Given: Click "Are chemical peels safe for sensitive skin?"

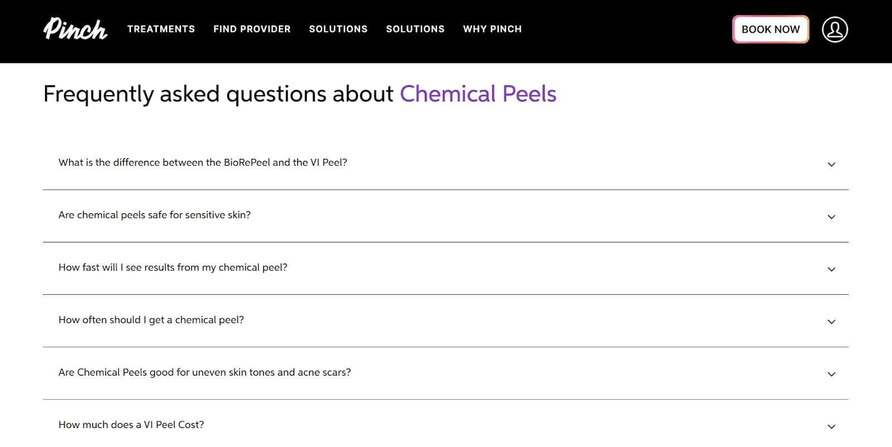Looking at the screenshot, I should point(154,215).
